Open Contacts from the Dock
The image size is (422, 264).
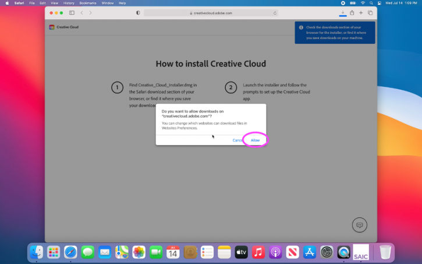[x=190, y=252]
